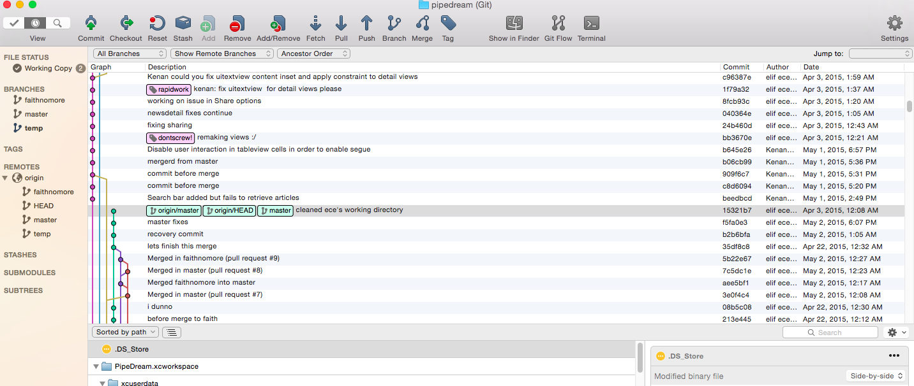
Task: Click the file Search field
Action: click(x=830, y=332)
